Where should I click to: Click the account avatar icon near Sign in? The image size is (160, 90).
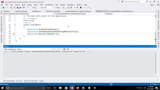point(158,5)
